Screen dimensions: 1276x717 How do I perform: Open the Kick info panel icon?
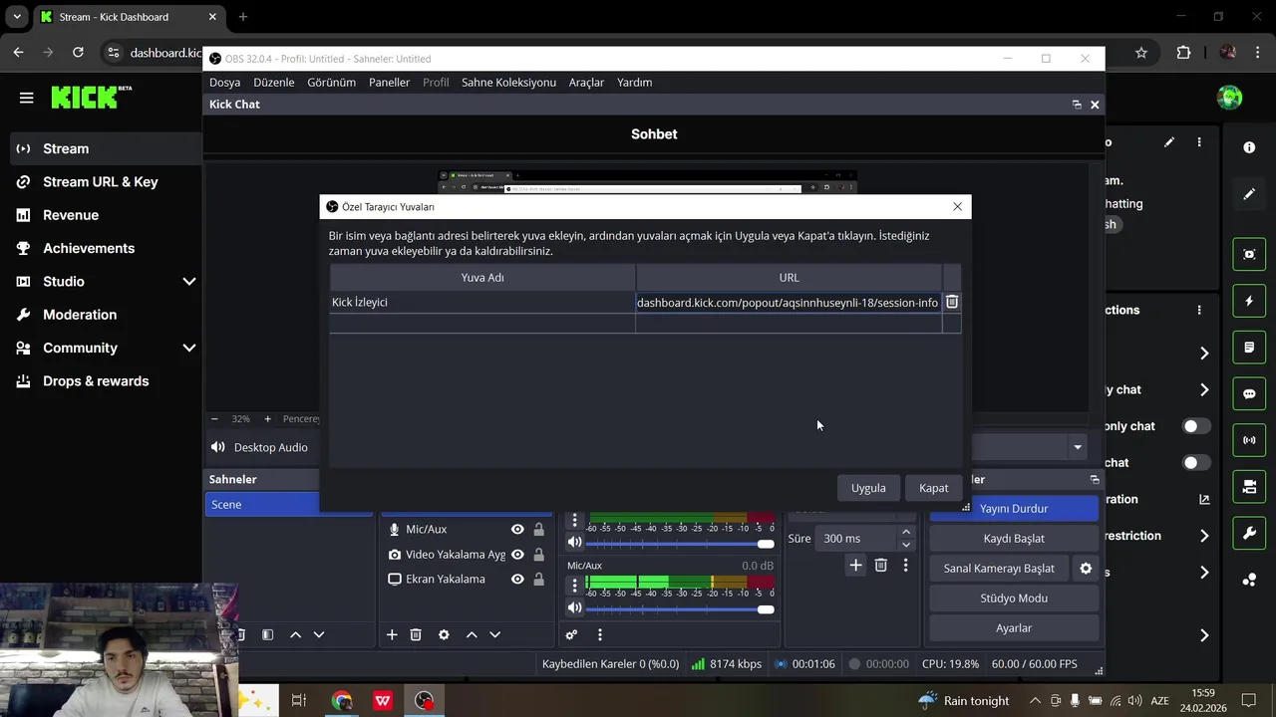1249,147
